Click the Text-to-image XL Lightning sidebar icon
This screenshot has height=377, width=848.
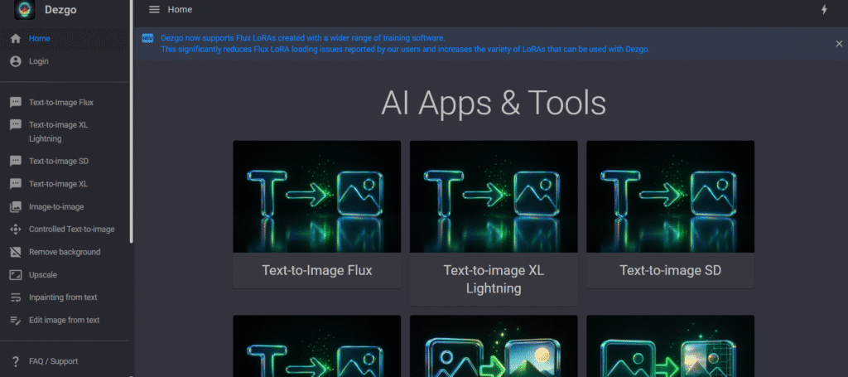pyautogui.click(x=16, y=125)
